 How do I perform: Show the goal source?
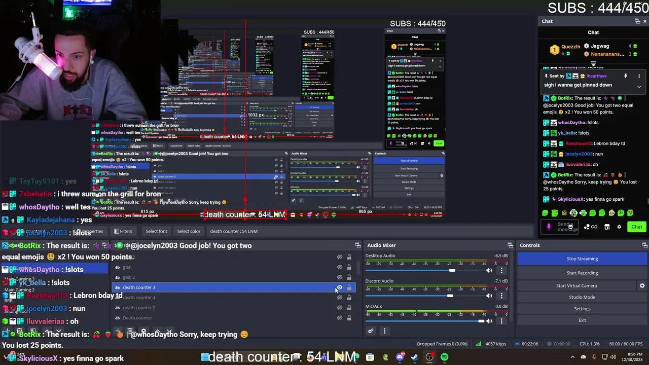tap(340, 267)
